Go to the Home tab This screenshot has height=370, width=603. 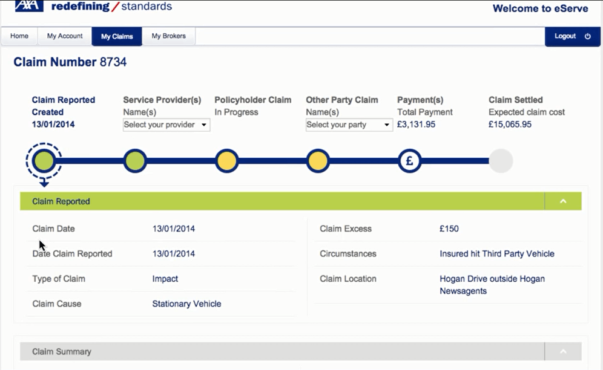19,36
